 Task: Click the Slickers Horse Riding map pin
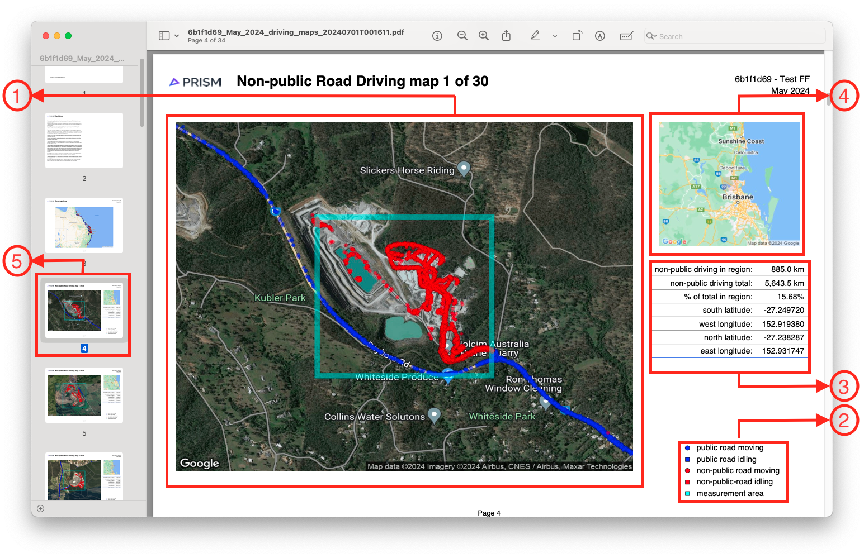464,168
